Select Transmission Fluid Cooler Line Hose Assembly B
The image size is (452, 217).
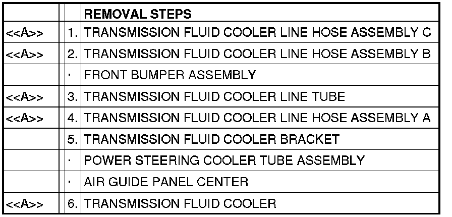pyautogui.click(x=257, y=55)
